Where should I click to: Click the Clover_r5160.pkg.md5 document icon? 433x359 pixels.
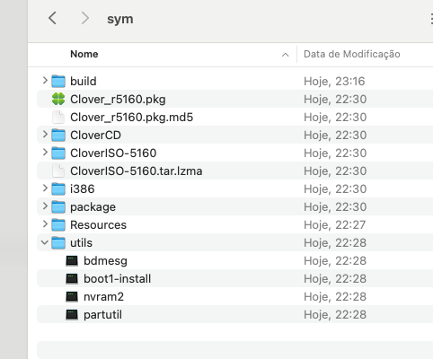(x=58, y=117)
